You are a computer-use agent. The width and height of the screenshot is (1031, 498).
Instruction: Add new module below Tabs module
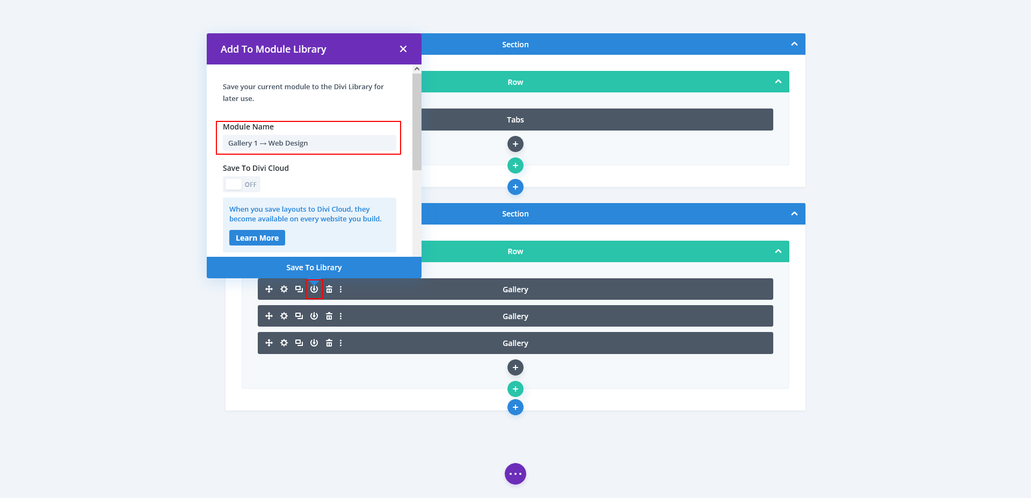[515, 144]
